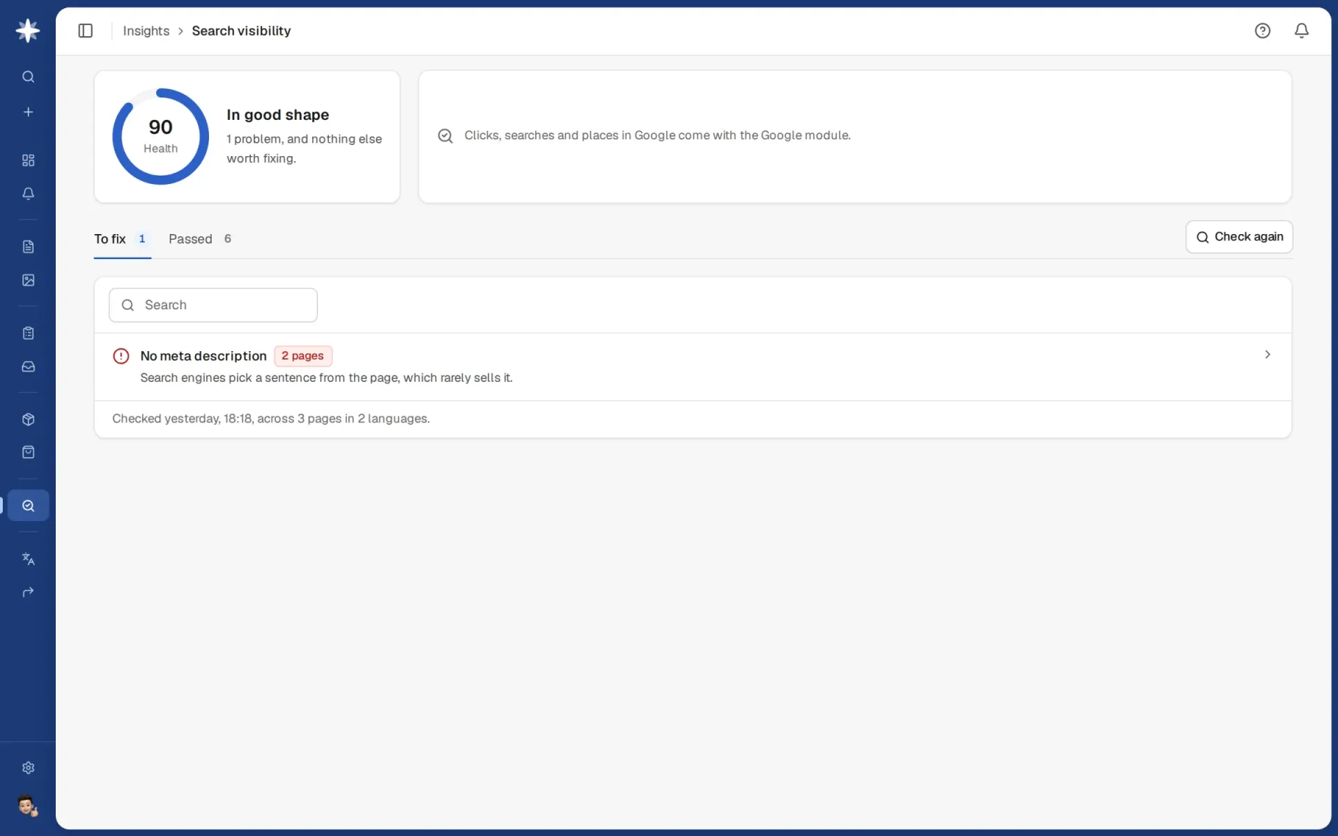Viewport: 1338px width, 836px height.
Task: Focus the Search input field
Action: point(213,305)
